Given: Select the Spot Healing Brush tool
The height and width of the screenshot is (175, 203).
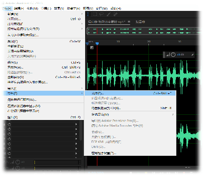Looking at the screenshot, I should [115, 14].
